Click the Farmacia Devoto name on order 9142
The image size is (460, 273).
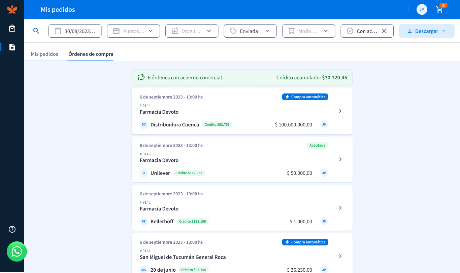(159, 209)
